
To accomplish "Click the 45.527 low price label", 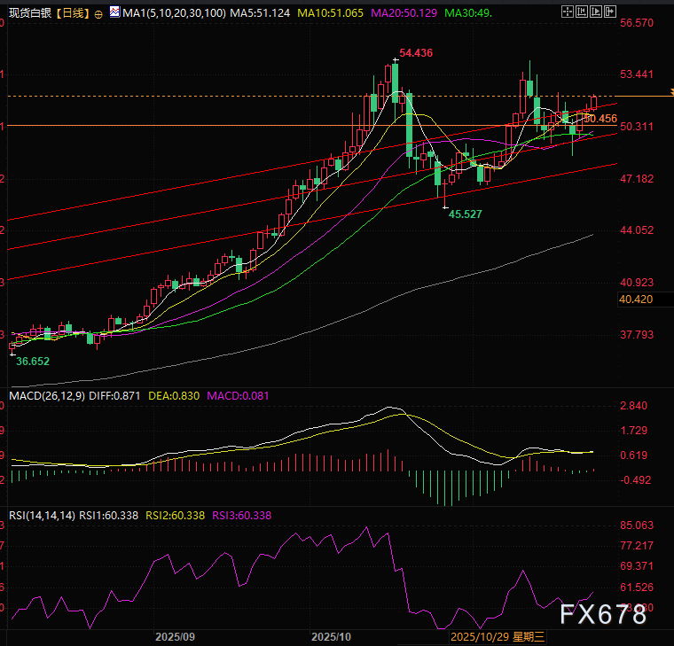I will tap(466, 214).
